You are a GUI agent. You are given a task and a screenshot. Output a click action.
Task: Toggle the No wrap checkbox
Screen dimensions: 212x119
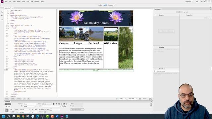coord(45,109)
